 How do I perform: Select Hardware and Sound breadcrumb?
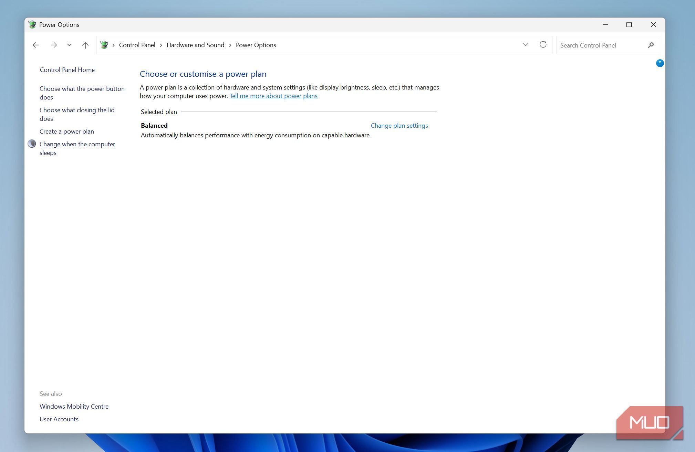pyautogui.click(x=195, y=45)
